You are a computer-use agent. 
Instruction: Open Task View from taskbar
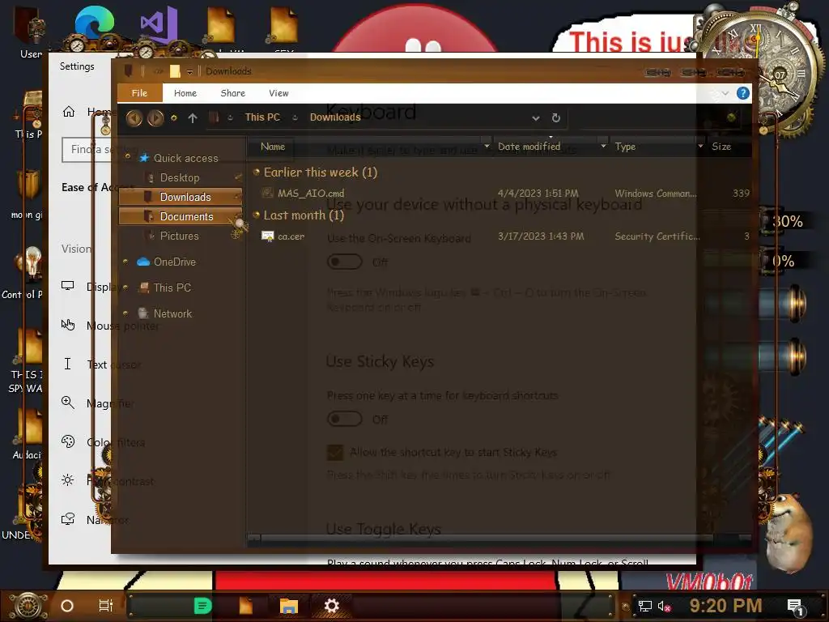[x=106, y=606]
